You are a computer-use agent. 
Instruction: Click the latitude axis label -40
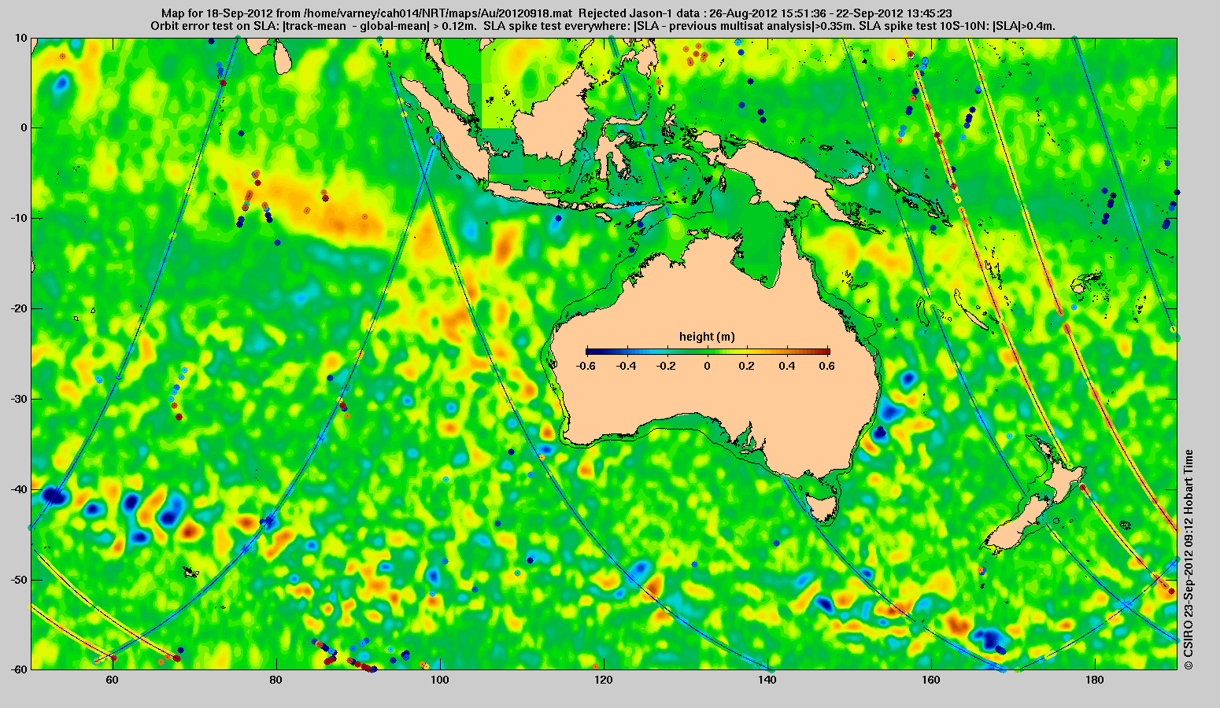(x=19, y=489)
